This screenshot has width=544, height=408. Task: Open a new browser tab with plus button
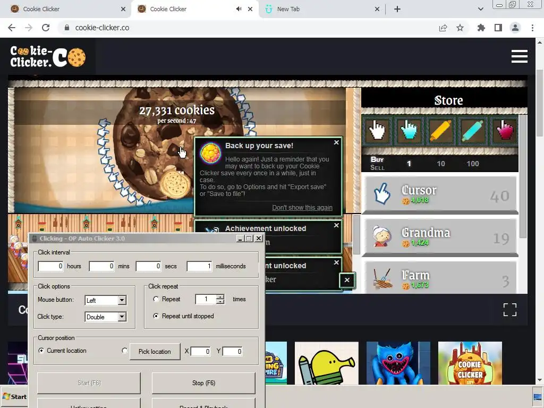pos(397,9)
